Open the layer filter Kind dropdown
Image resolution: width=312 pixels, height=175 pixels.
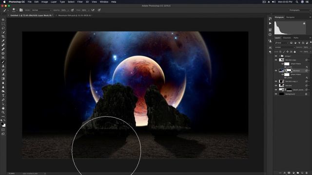click(281, 43)
